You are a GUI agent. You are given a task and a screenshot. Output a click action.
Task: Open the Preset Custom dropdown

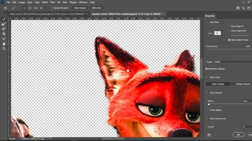pos(232,62)
